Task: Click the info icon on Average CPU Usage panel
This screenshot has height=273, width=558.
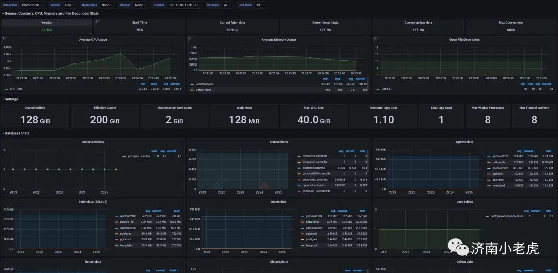Action: 3,38
